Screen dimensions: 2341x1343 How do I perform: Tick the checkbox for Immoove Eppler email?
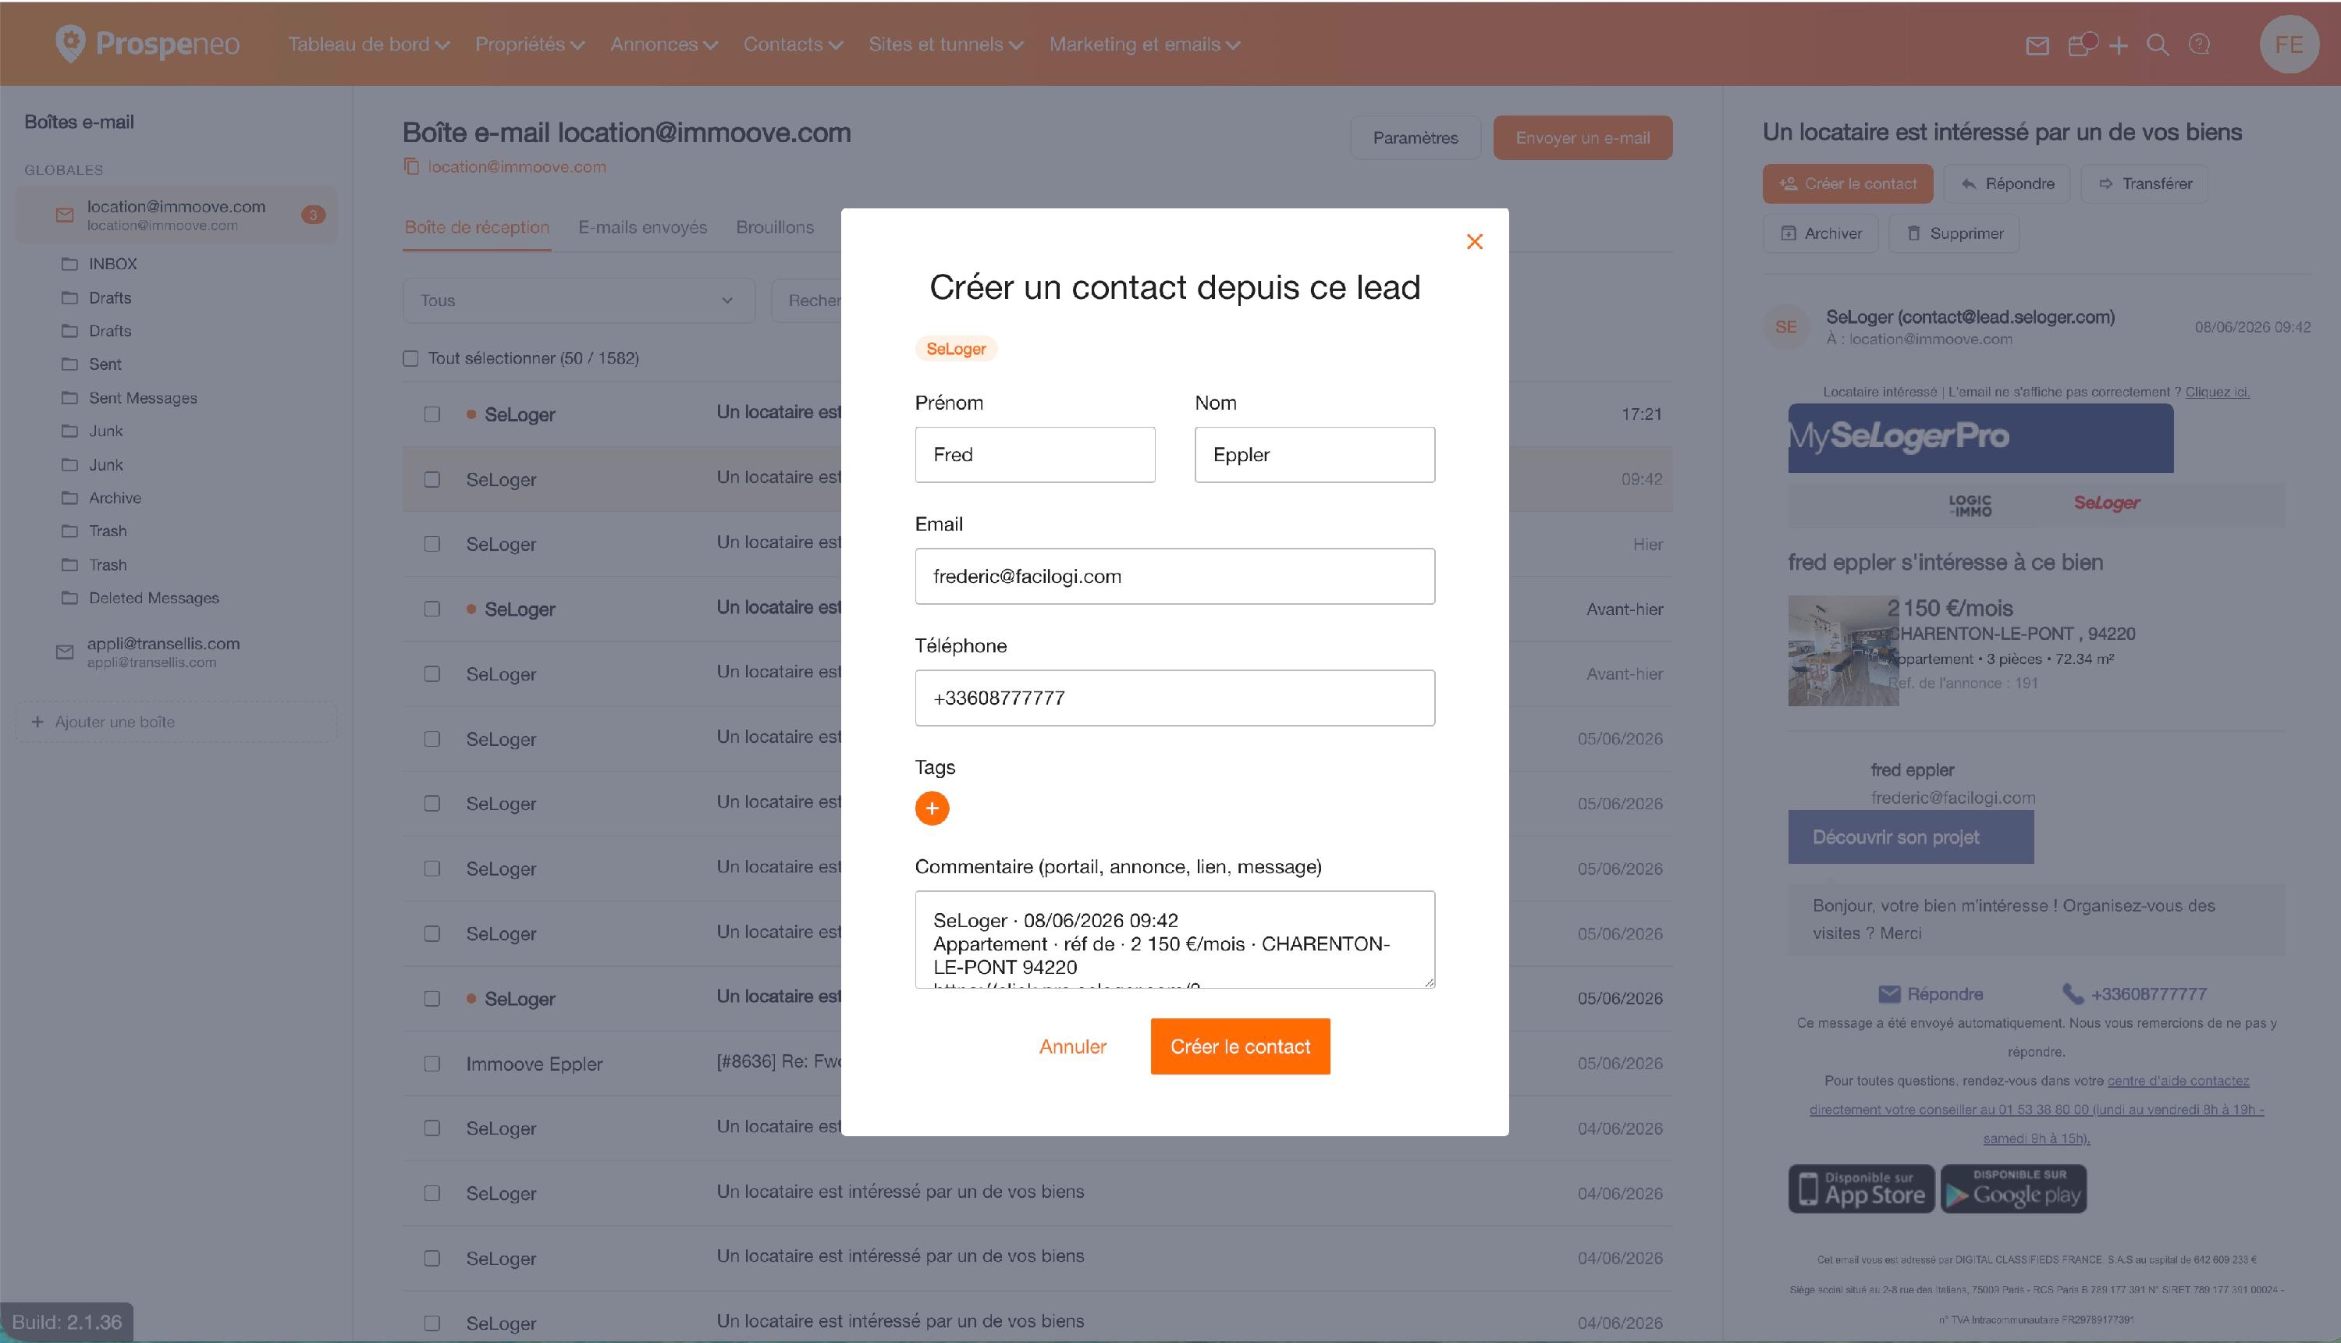coord(432,1064)
